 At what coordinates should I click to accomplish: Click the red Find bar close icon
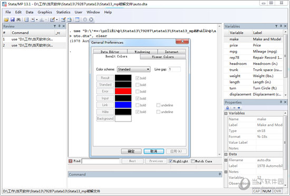[70, 161]
